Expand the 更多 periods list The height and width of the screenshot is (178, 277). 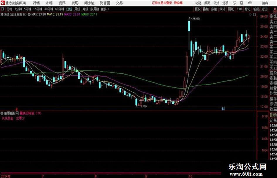105,9
